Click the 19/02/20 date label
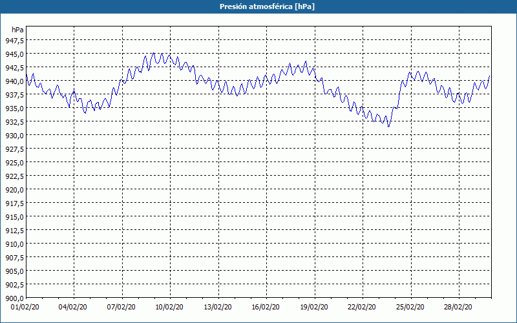The height and width of the screenshot is (323, 517). [314, 307]
